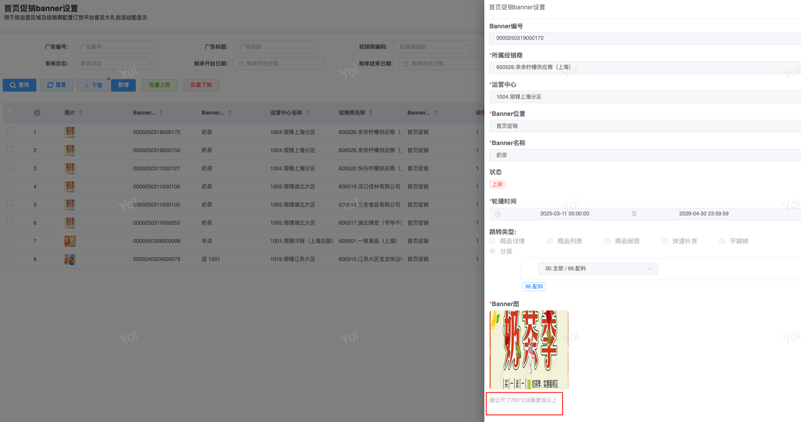801x422 pixels.
Task: Open the 制单开始日期 date picker
Action: coord(278,64)
